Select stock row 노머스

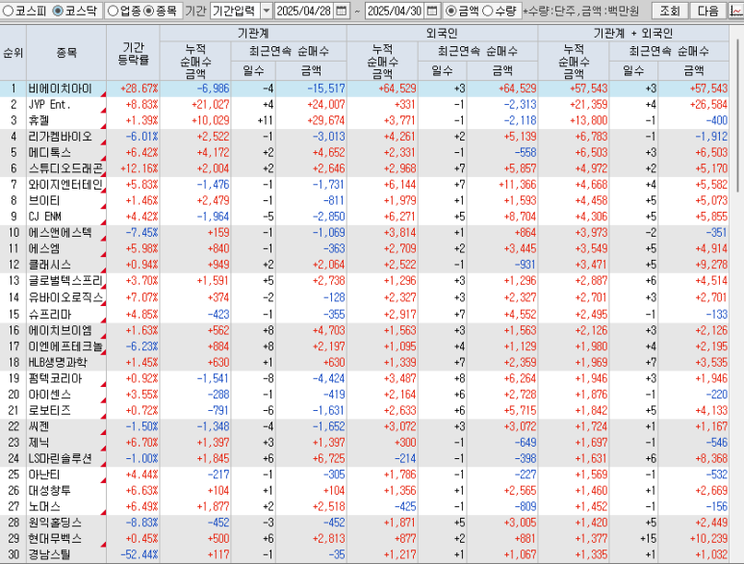(x=365, y=506)
